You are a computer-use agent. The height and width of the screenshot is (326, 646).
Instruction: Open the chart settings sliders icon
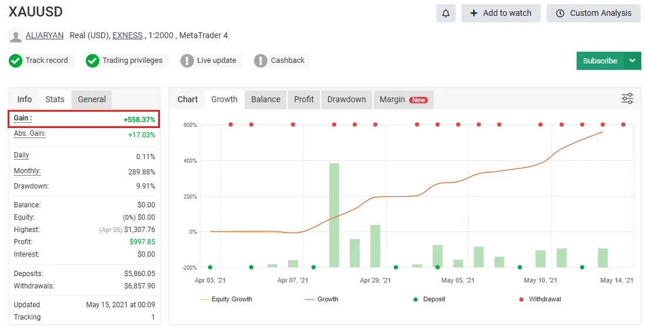click(627, 99)
